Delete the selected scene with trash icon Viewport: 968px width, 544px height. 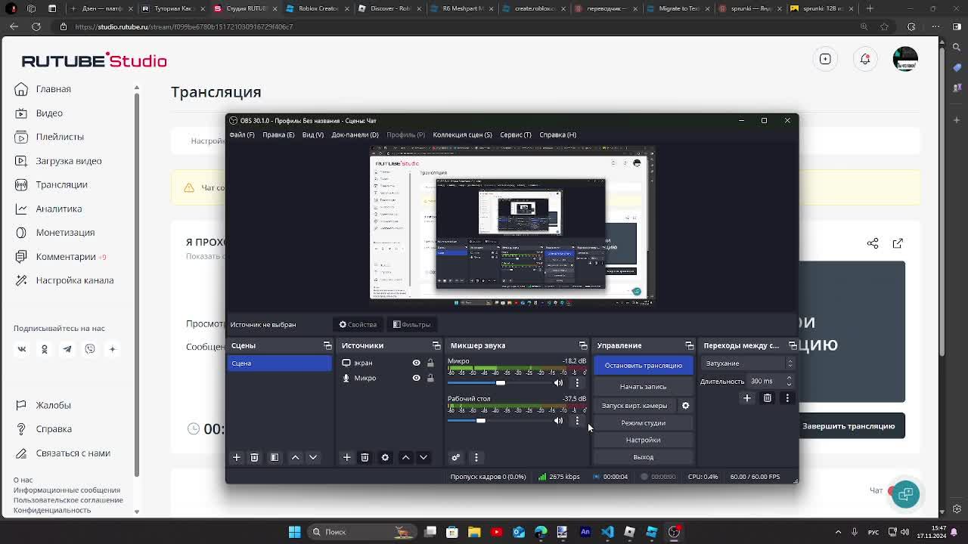[254, 457]
